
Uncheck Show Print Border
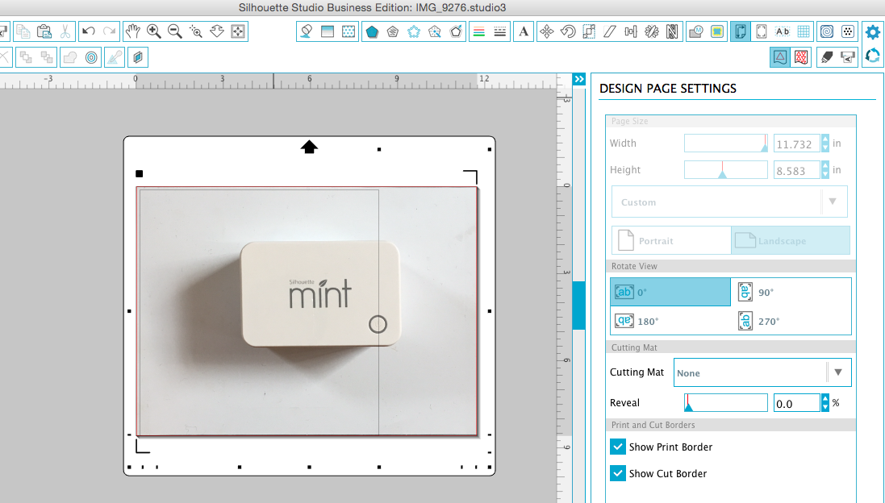click(618, 447)
